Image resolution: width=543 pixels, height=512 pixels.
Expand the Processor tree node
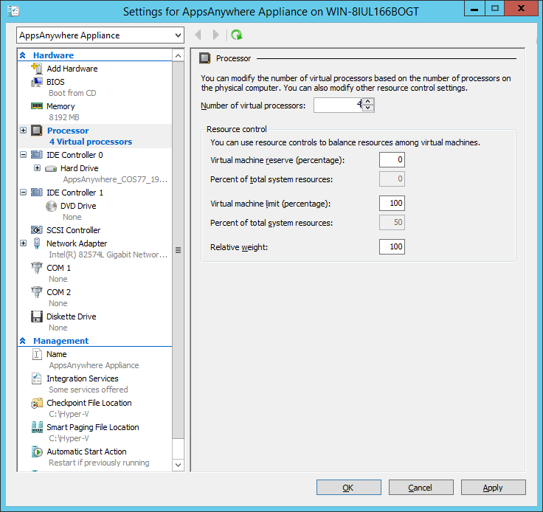tap(24, 131)
